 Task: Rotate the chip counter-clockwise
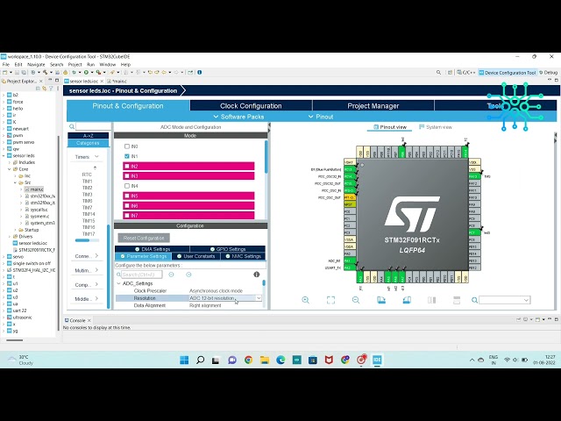pos(407,300)
